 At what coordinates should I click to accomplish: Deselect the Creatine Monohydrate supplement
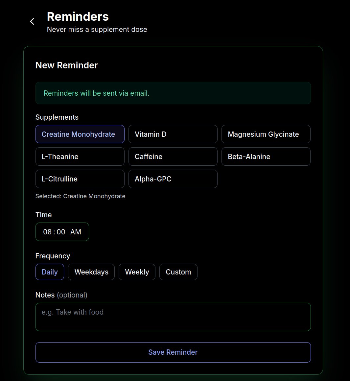point(80,134)
